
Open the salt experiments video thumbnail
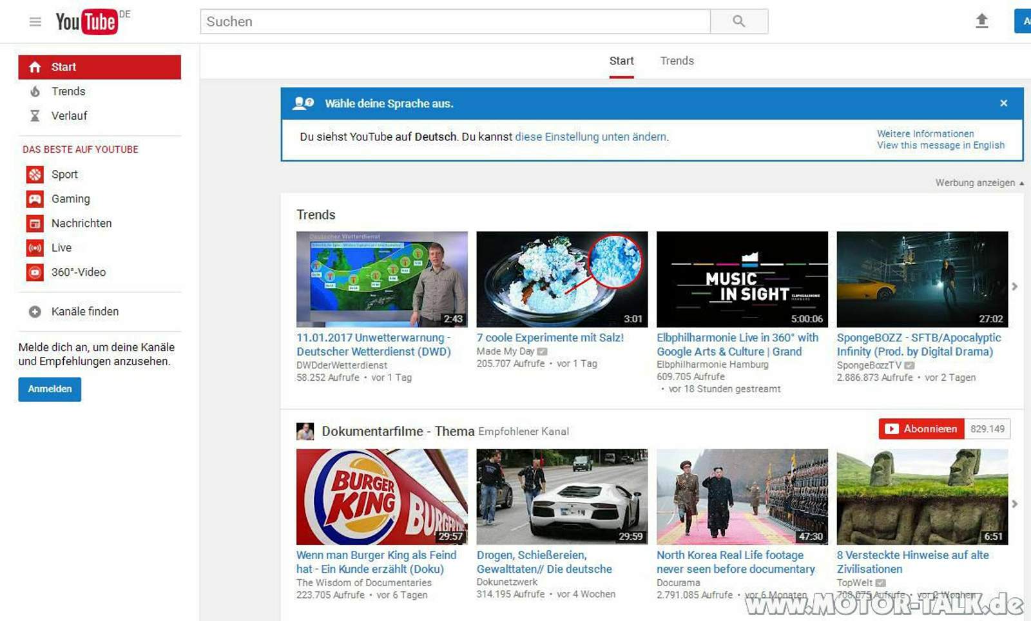562,280
